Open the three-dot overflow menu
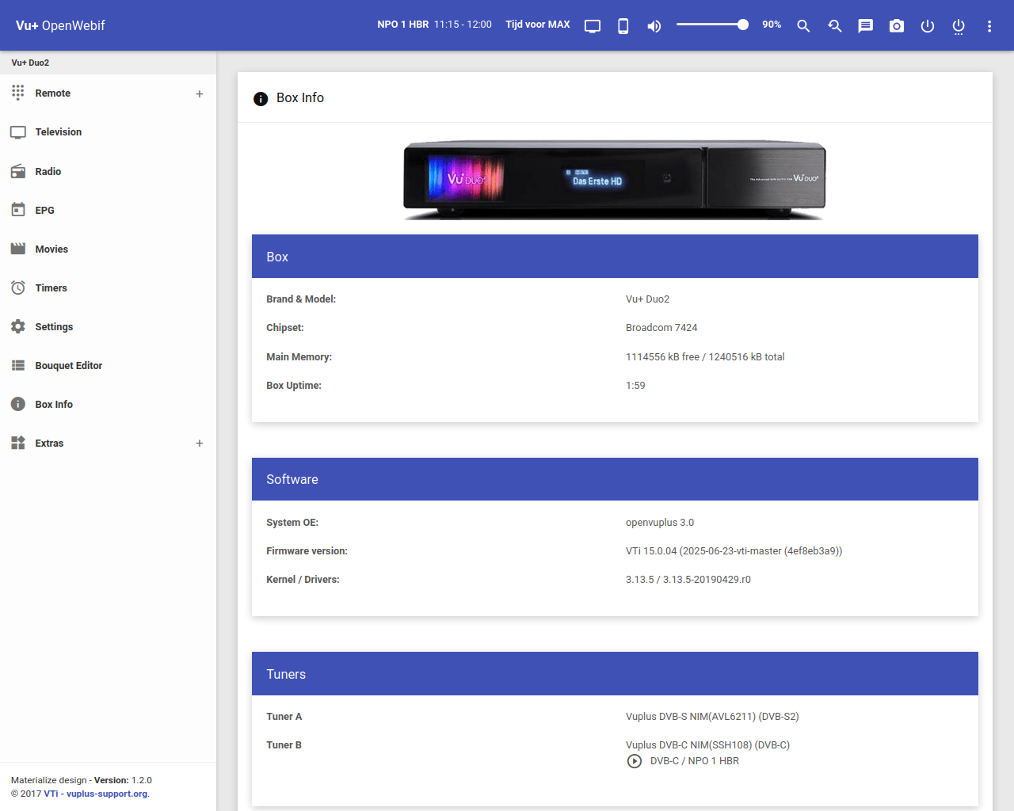The height and width of the screenshot is (811, 1014). pos(989,26)
